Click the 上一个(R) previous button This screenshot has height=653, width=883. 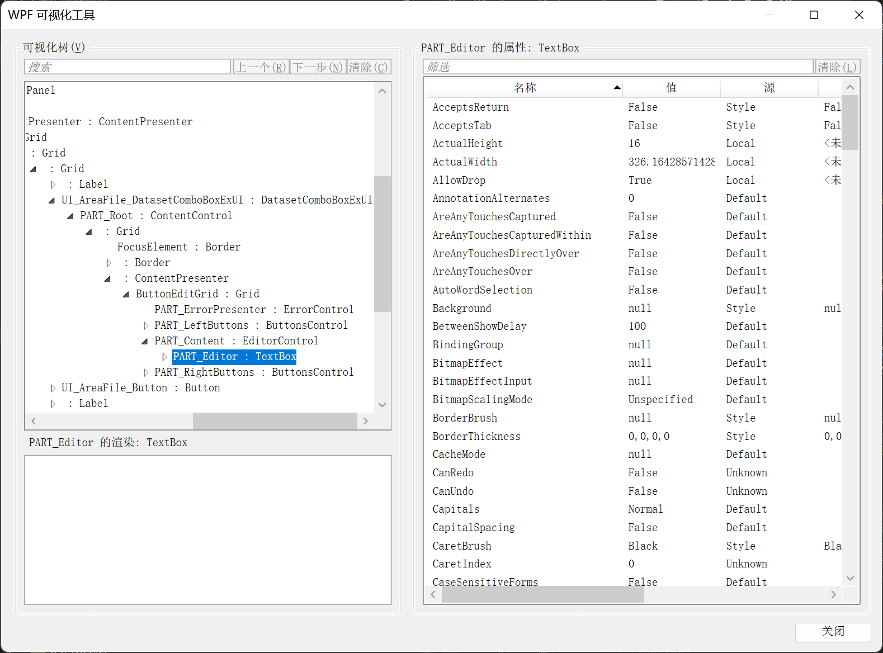click(x=261, y=67)
